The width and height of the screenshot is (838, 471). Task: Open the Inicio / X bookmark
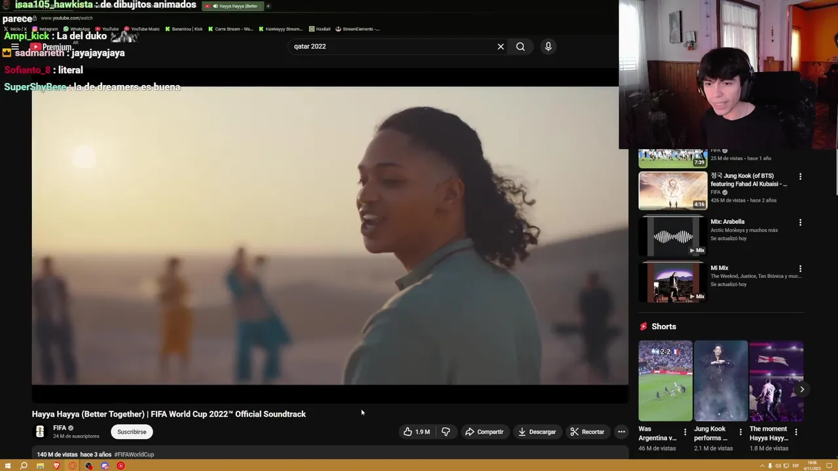tap(16, 29)
